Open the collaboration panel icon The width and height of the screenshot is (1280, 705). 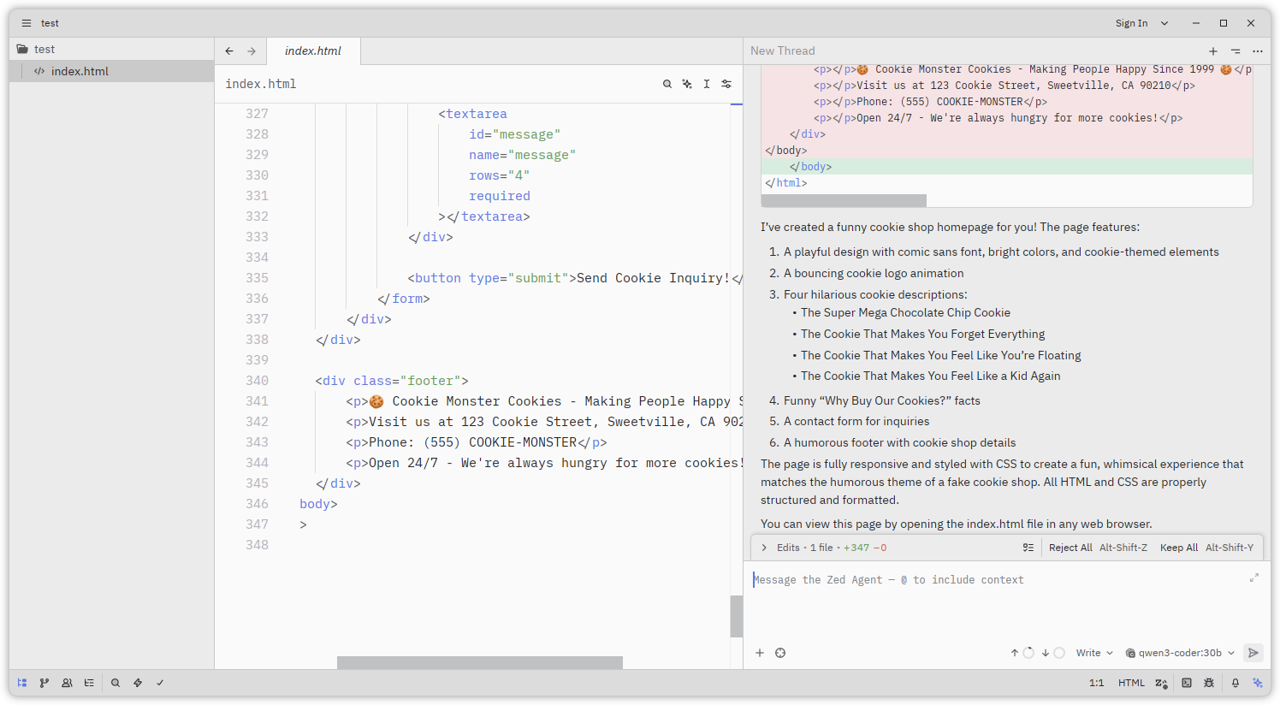[x=67, y=683]
